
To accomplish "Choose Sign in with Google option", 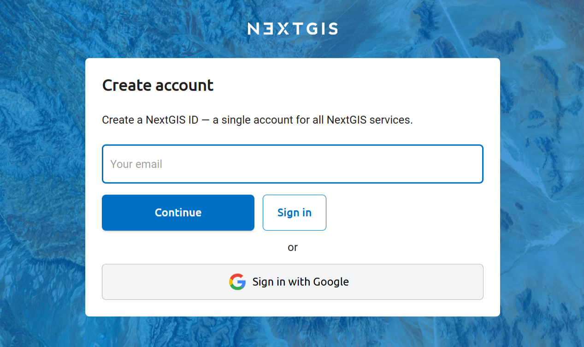I will (x=293, y=281).
